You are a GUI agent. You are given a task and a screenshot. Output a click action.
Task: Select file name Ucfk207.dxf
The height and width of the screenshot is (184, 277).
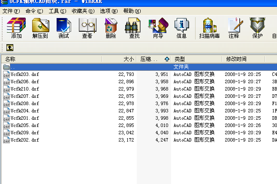pyautogui.click(x=25, y=96)
